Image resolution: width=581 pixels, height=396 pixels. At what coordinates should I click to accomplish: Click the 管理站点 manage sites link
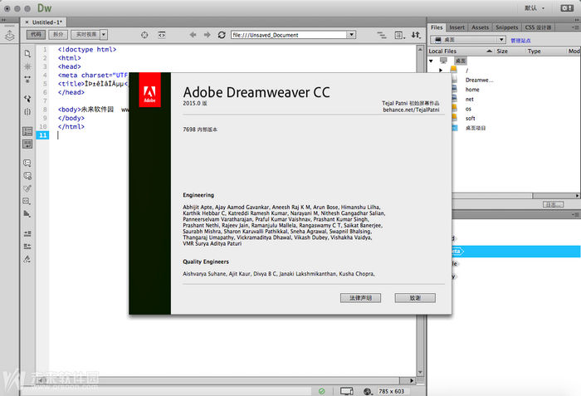520,41
